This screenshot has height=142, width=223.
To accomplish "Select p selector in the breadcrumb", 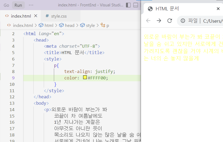I will click(x=108, y=26).
